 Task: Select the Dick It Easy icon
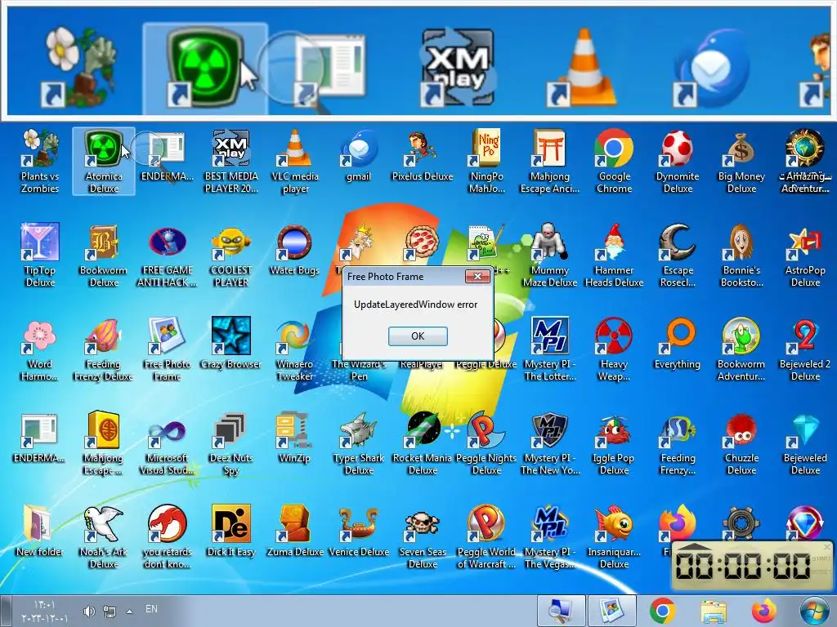click(x=231, y=531)
